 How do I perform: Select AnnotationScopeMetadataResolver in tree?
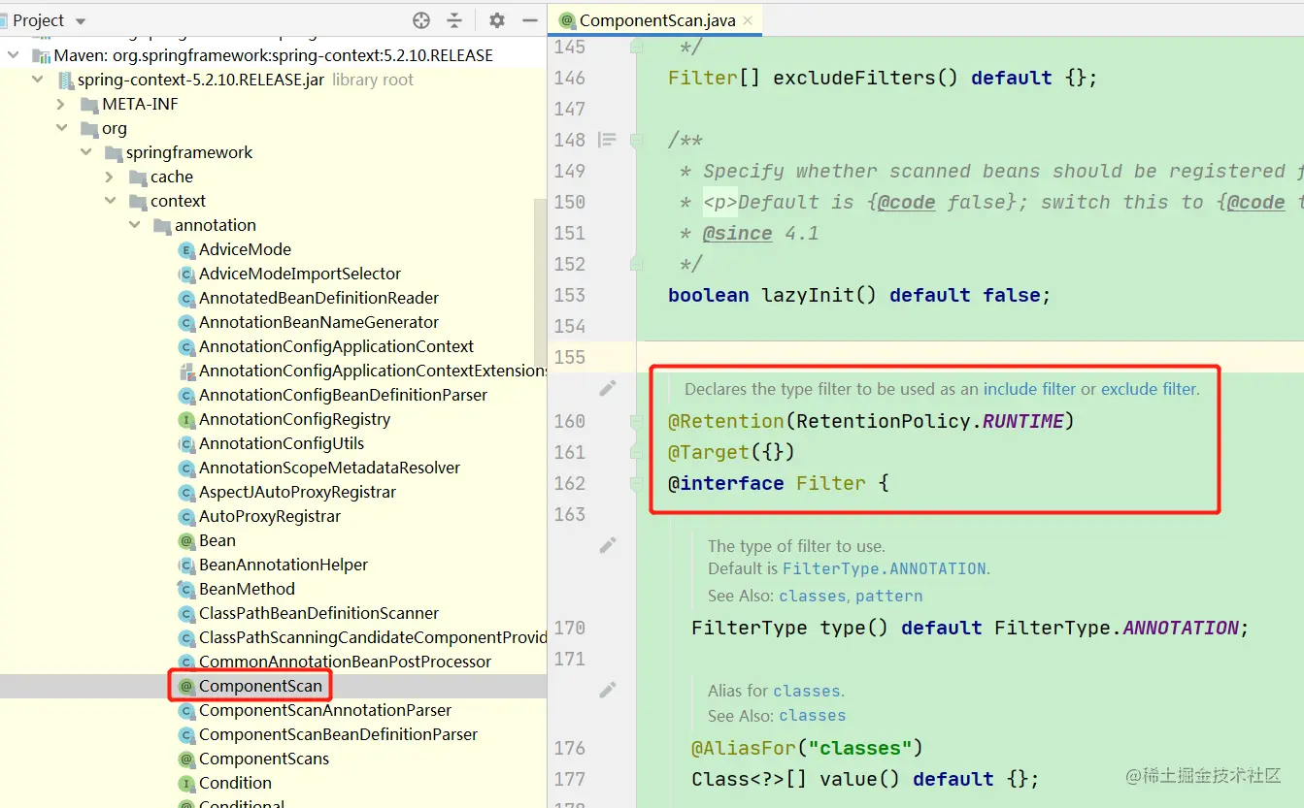[329, 468]
